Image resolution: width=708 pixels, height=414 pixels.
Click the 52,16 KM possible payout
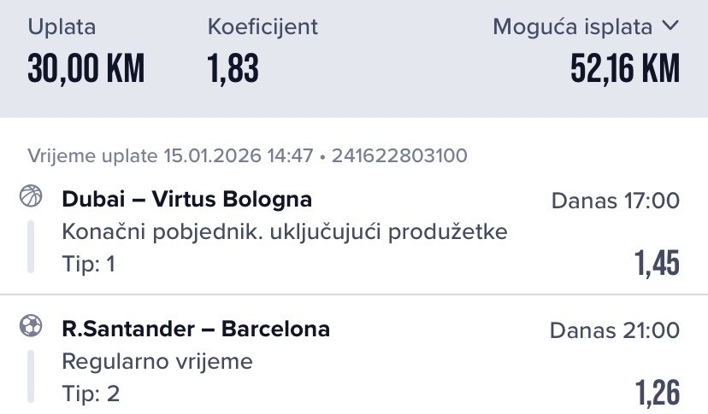[625, 69]
